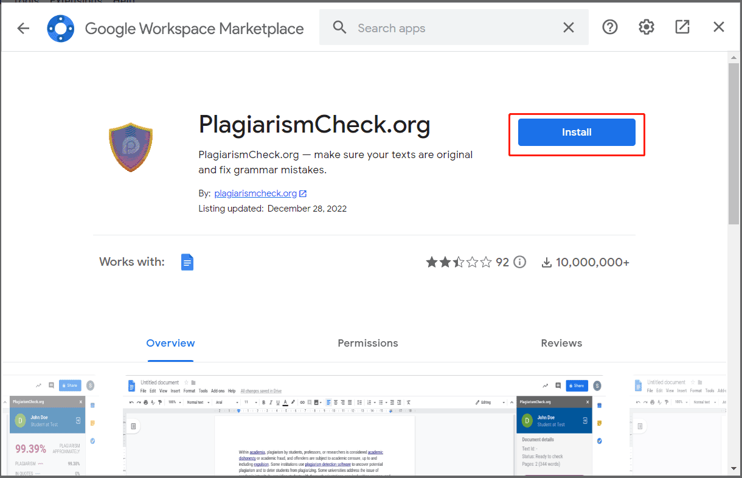This screenshot has width=742, height=478.
Task: Focus the Search apps field
Action: point(453,28)
